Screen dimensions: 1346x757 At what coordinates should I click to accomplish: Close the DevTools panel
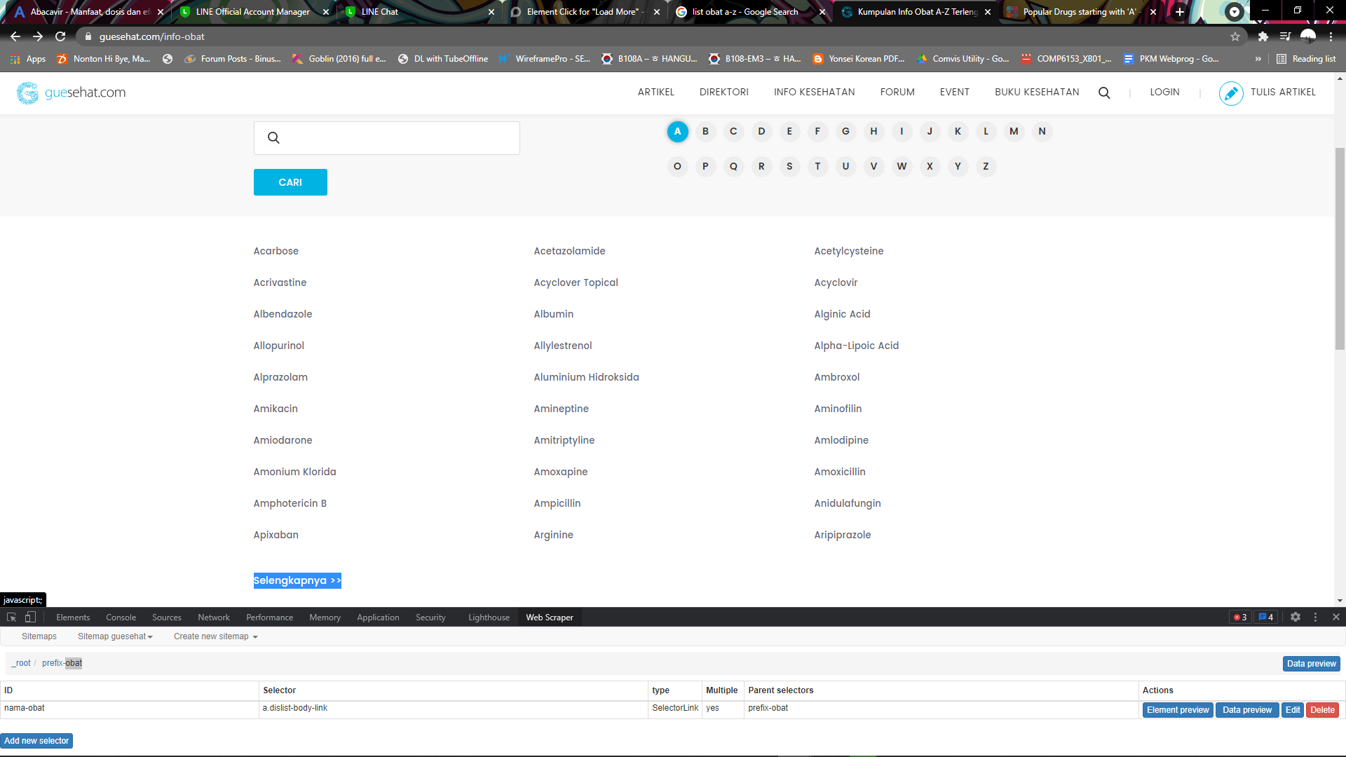1335,617
